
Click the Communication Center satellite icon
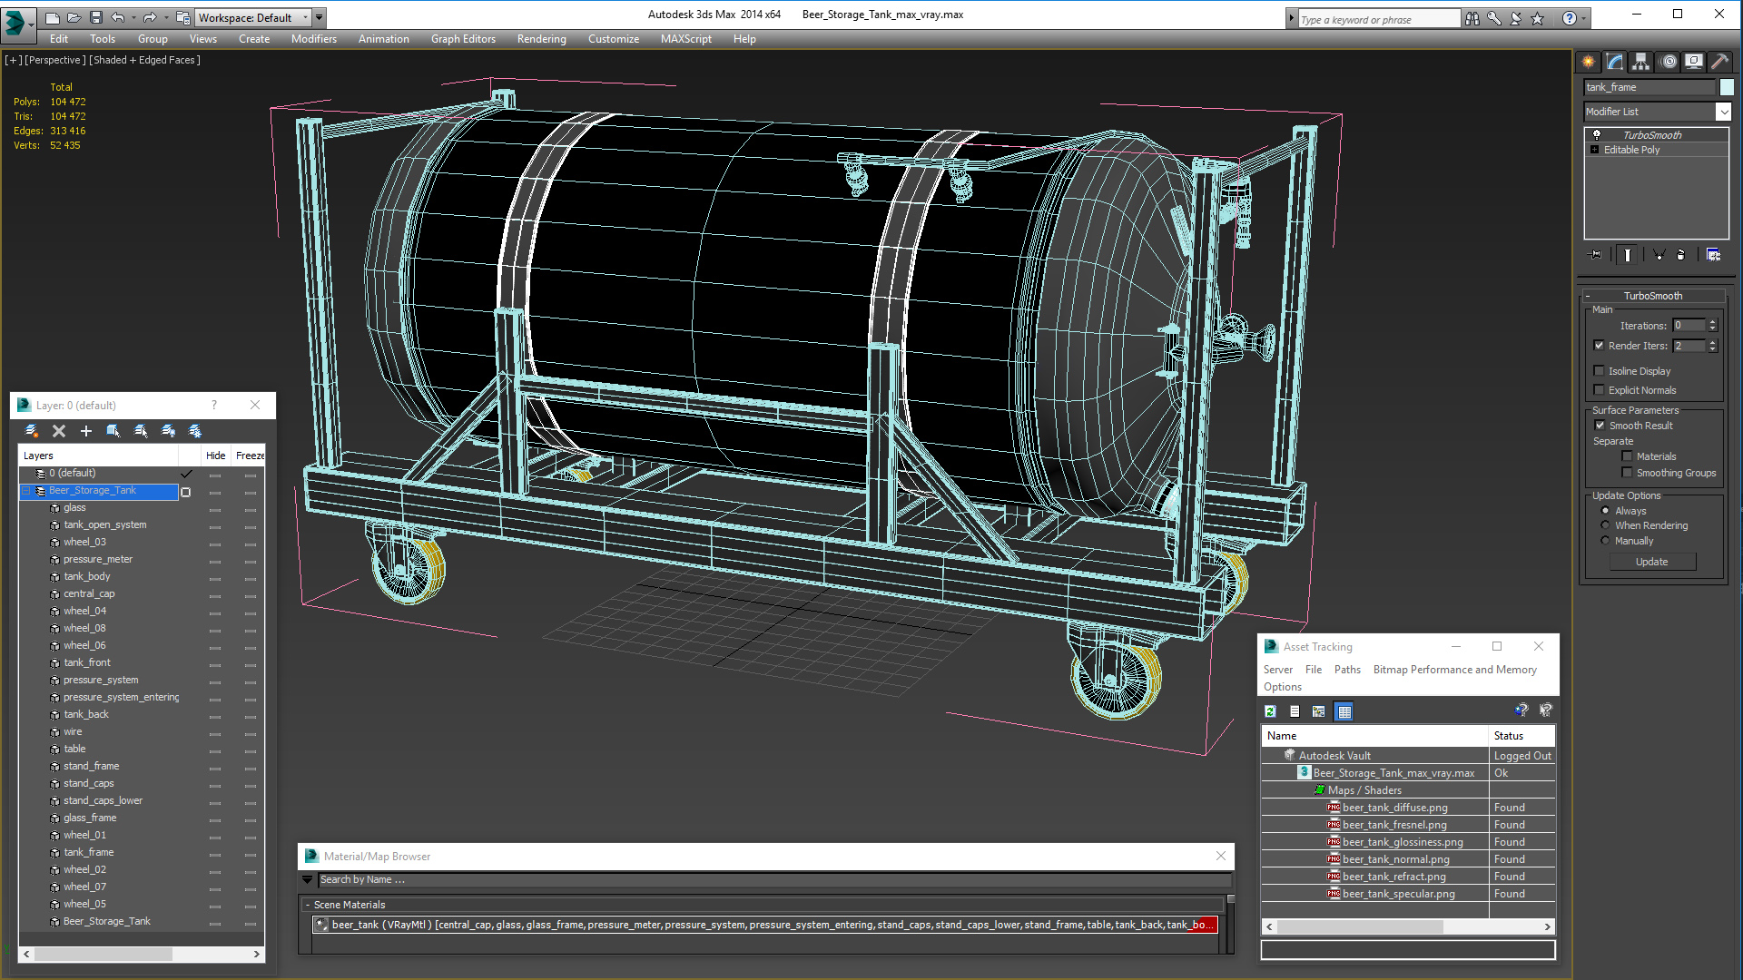coord(1515,18)
